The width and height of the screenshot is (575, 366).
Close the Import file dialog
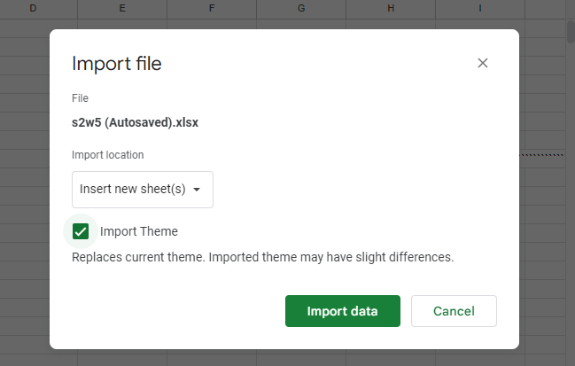(483, 63)
